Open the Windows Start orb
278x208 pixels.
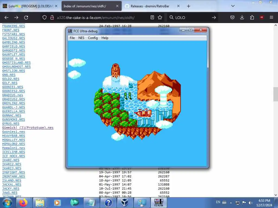point(7,203)
